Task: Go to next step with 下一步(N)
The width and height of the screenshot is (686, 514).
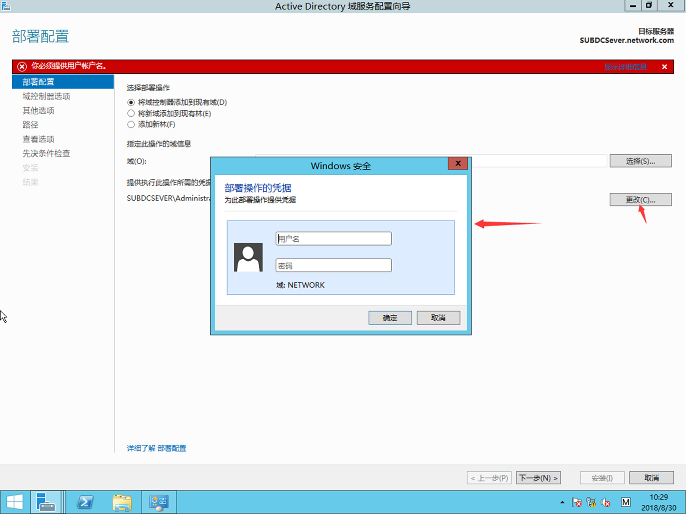Action: [x=538, y=478]
